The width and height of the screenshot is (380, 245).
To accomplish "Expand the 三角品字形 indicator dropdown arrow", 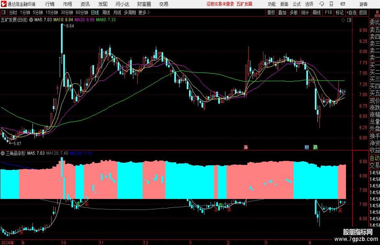I will [3, 153].
